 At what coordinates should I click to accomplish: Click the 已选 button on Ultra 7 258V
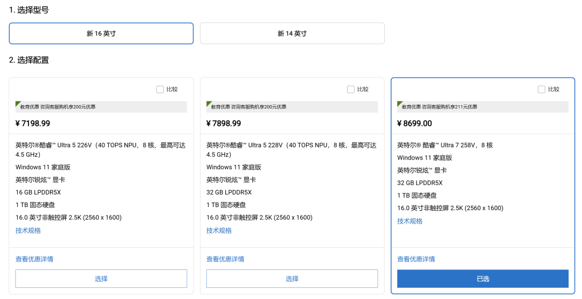pos(482,279)
